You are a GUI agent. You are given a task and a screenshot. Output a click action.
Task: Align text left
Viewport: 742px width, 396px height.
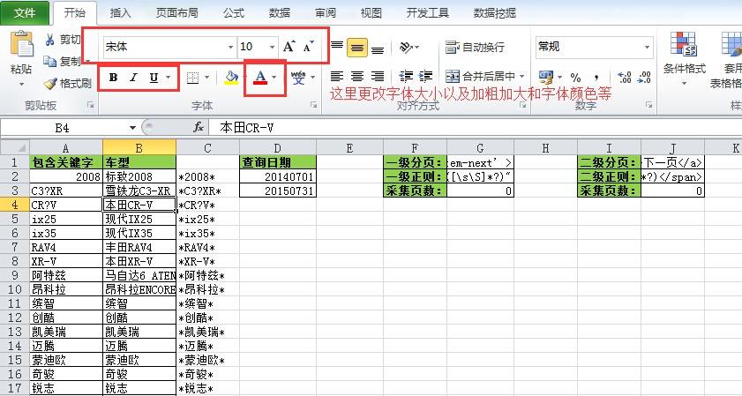pos(336,76)
